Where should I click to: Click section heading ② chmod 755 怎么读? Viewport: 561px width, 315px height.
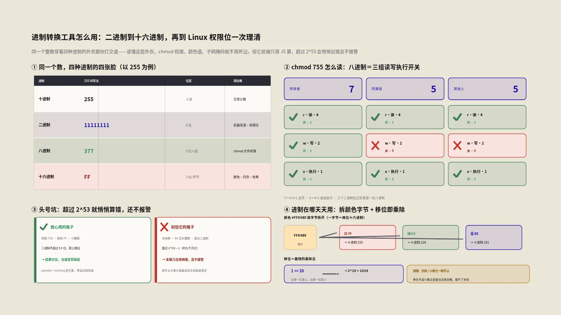pyautogui.click(x=352, y=67)
